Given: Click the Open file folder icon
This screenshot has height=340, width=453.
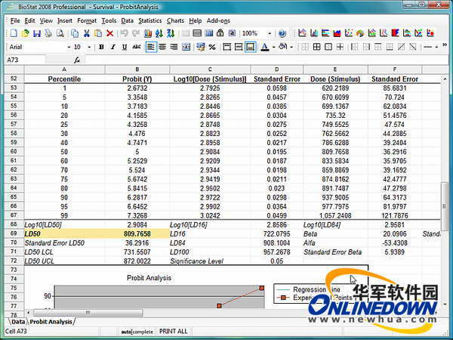Looking at the screenshot, I should pyautogui.click(x=25, y=33).
